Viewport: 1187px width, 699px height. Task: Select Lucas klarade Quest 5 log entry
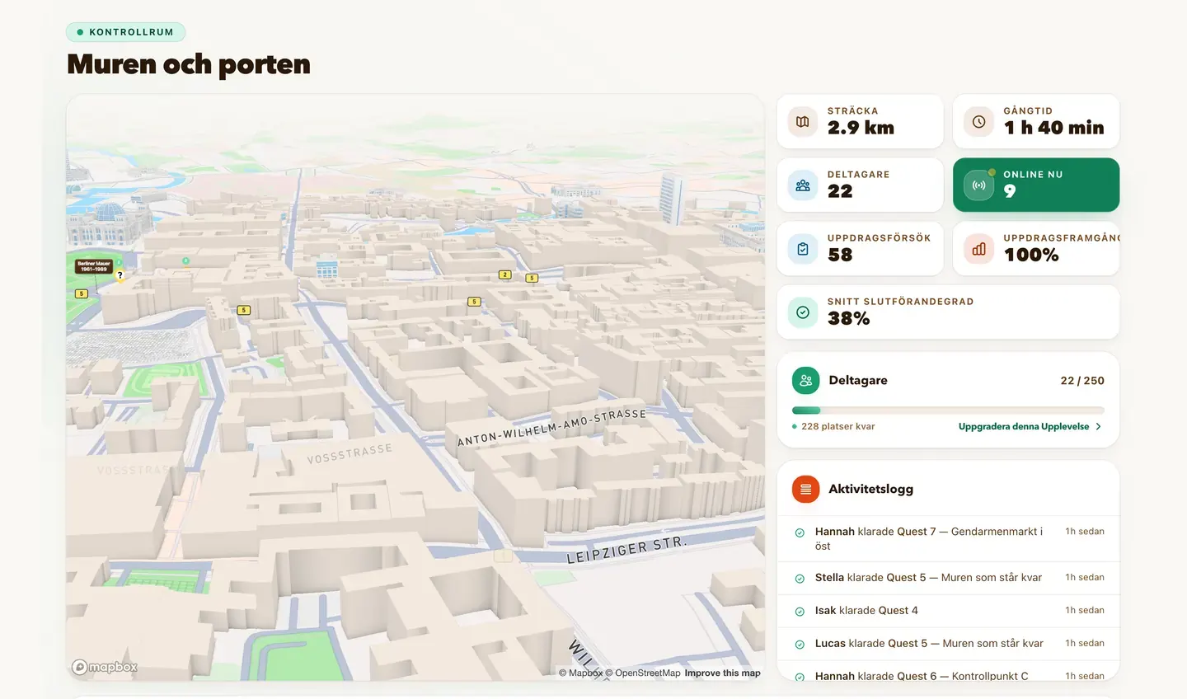948,644
